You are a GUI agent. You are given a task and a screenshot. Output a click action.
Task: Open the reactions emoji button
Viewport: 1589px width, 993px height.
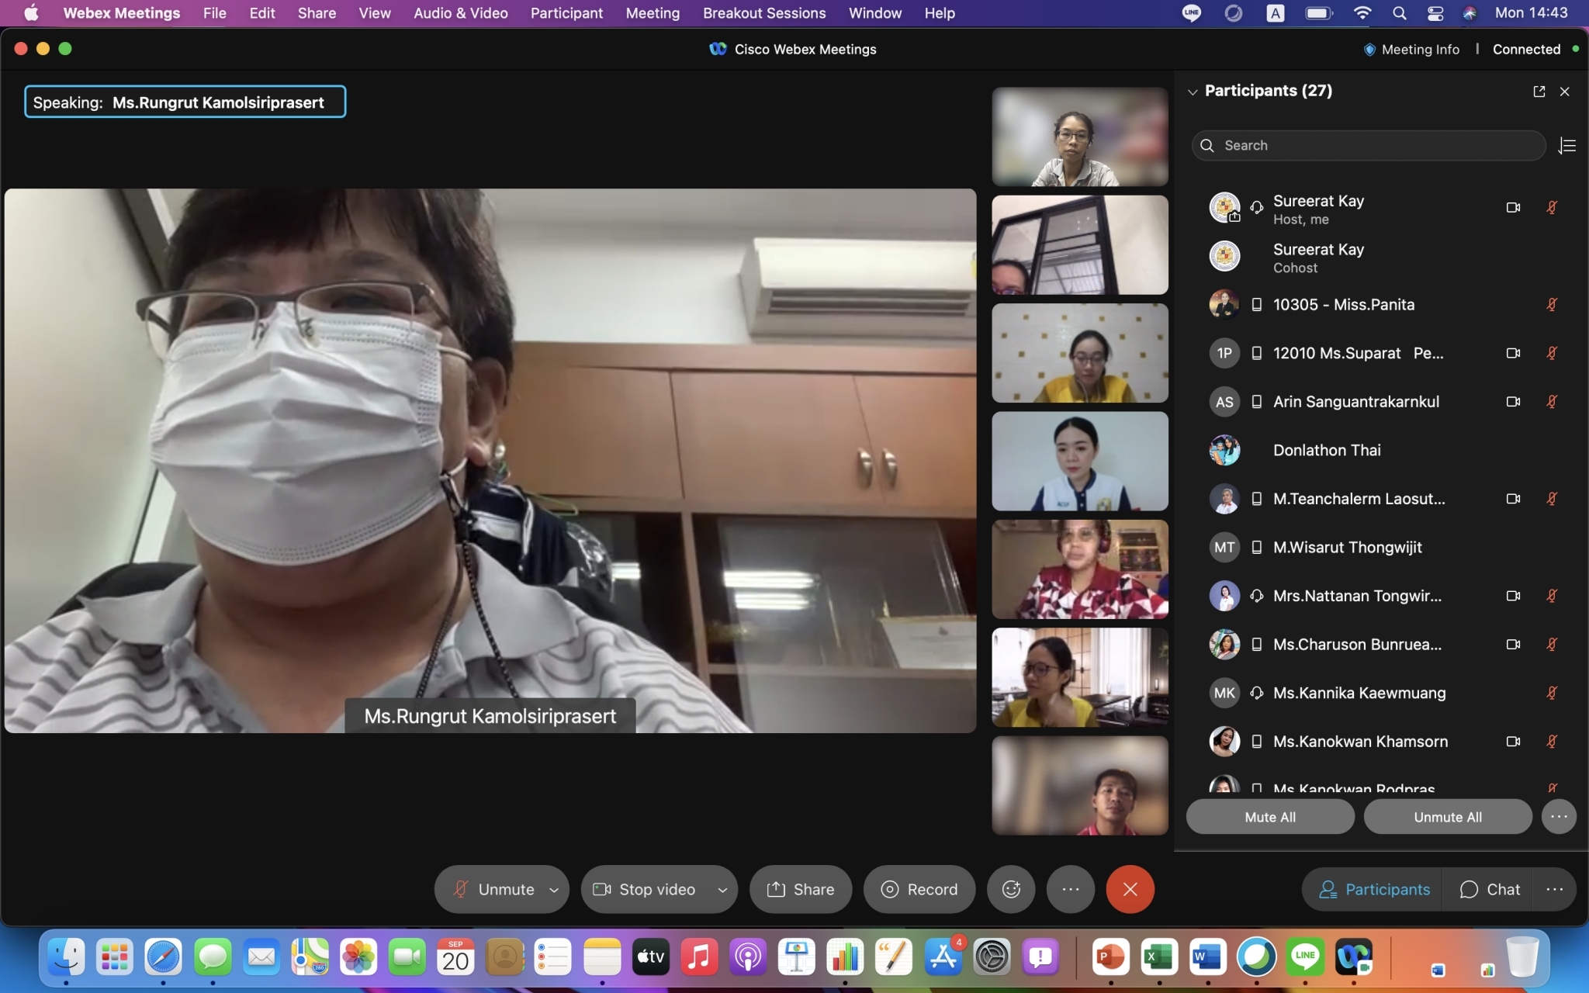click(x=1011, y=889)
